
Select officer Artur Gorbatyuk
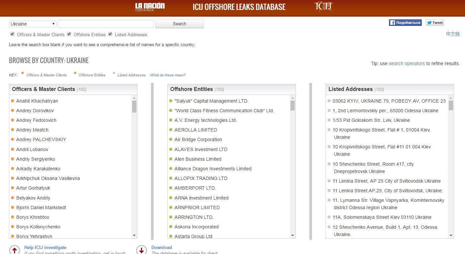(x=33, y=188)
